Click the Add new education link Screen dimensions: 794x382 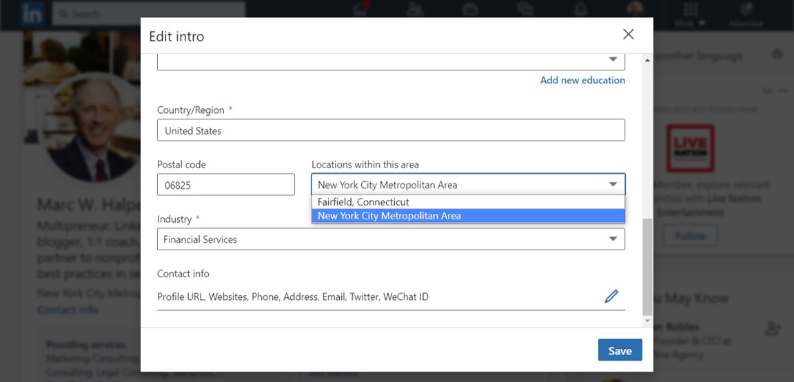point(582,80)
